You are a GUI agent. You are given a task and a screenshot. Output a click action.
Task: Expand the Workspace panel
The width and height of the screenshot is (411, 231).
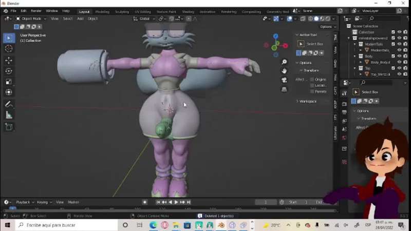297,101
